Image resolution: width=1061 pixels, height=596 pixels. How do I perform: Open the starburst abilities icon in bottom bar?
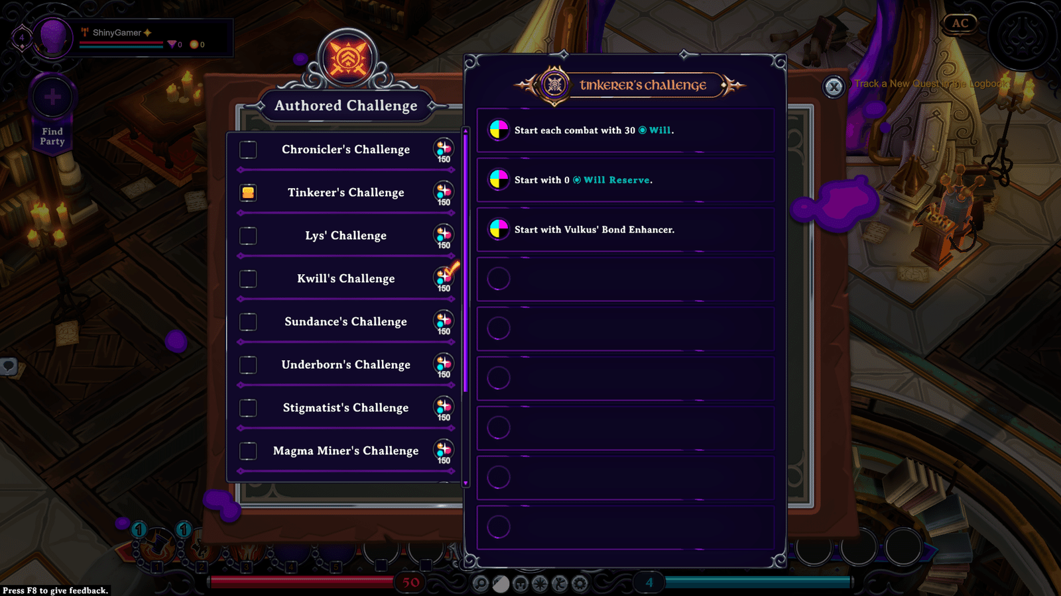540,583
